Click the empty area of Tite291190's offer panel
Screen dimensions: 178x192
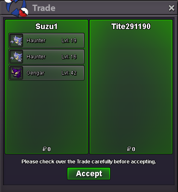[131, 88]
